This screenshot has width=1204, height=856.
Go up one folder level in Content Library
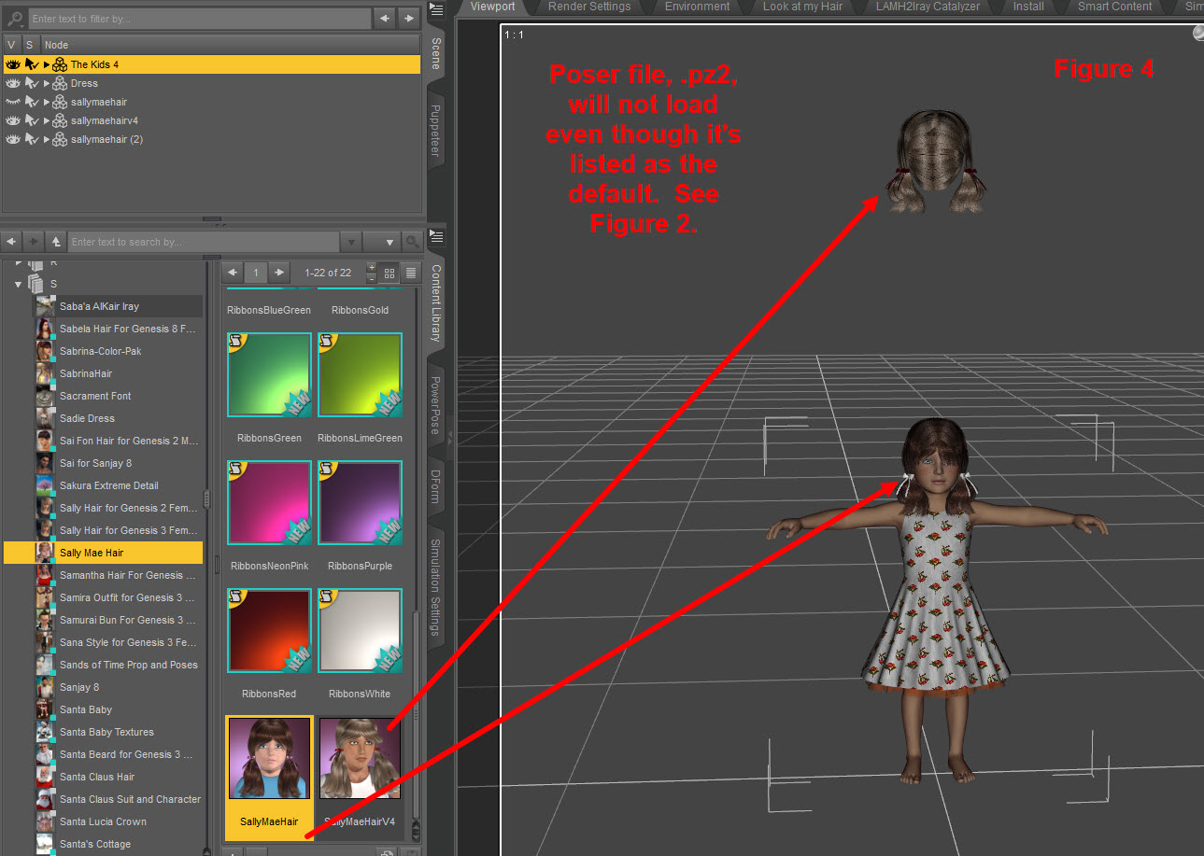(56, 242)
